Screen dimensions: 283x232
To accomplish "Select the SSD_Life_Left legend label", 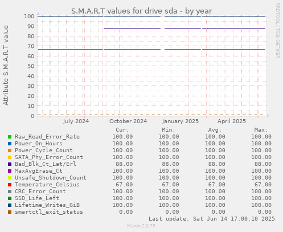I will 37,198.
